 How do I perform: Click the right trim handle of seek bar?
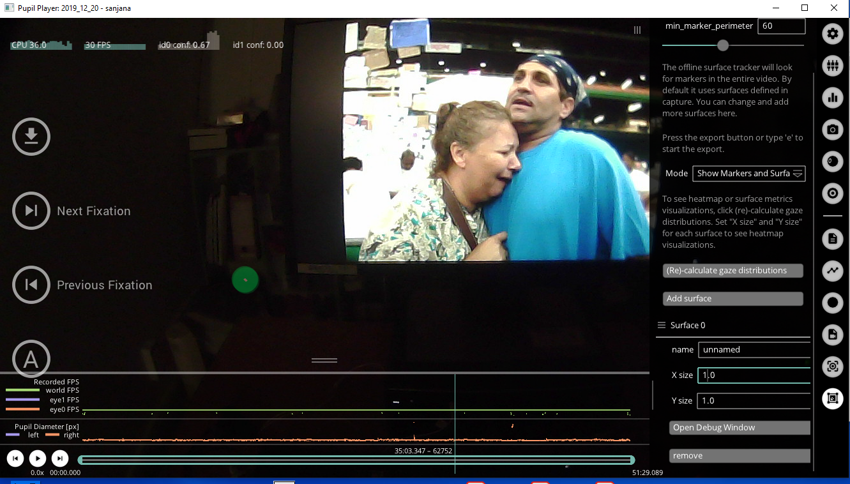[x=632, y=460]
